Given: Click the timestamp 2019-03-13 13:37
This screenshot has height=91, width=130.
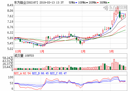Looking at the screenshot, I should (x=51, y=2).
